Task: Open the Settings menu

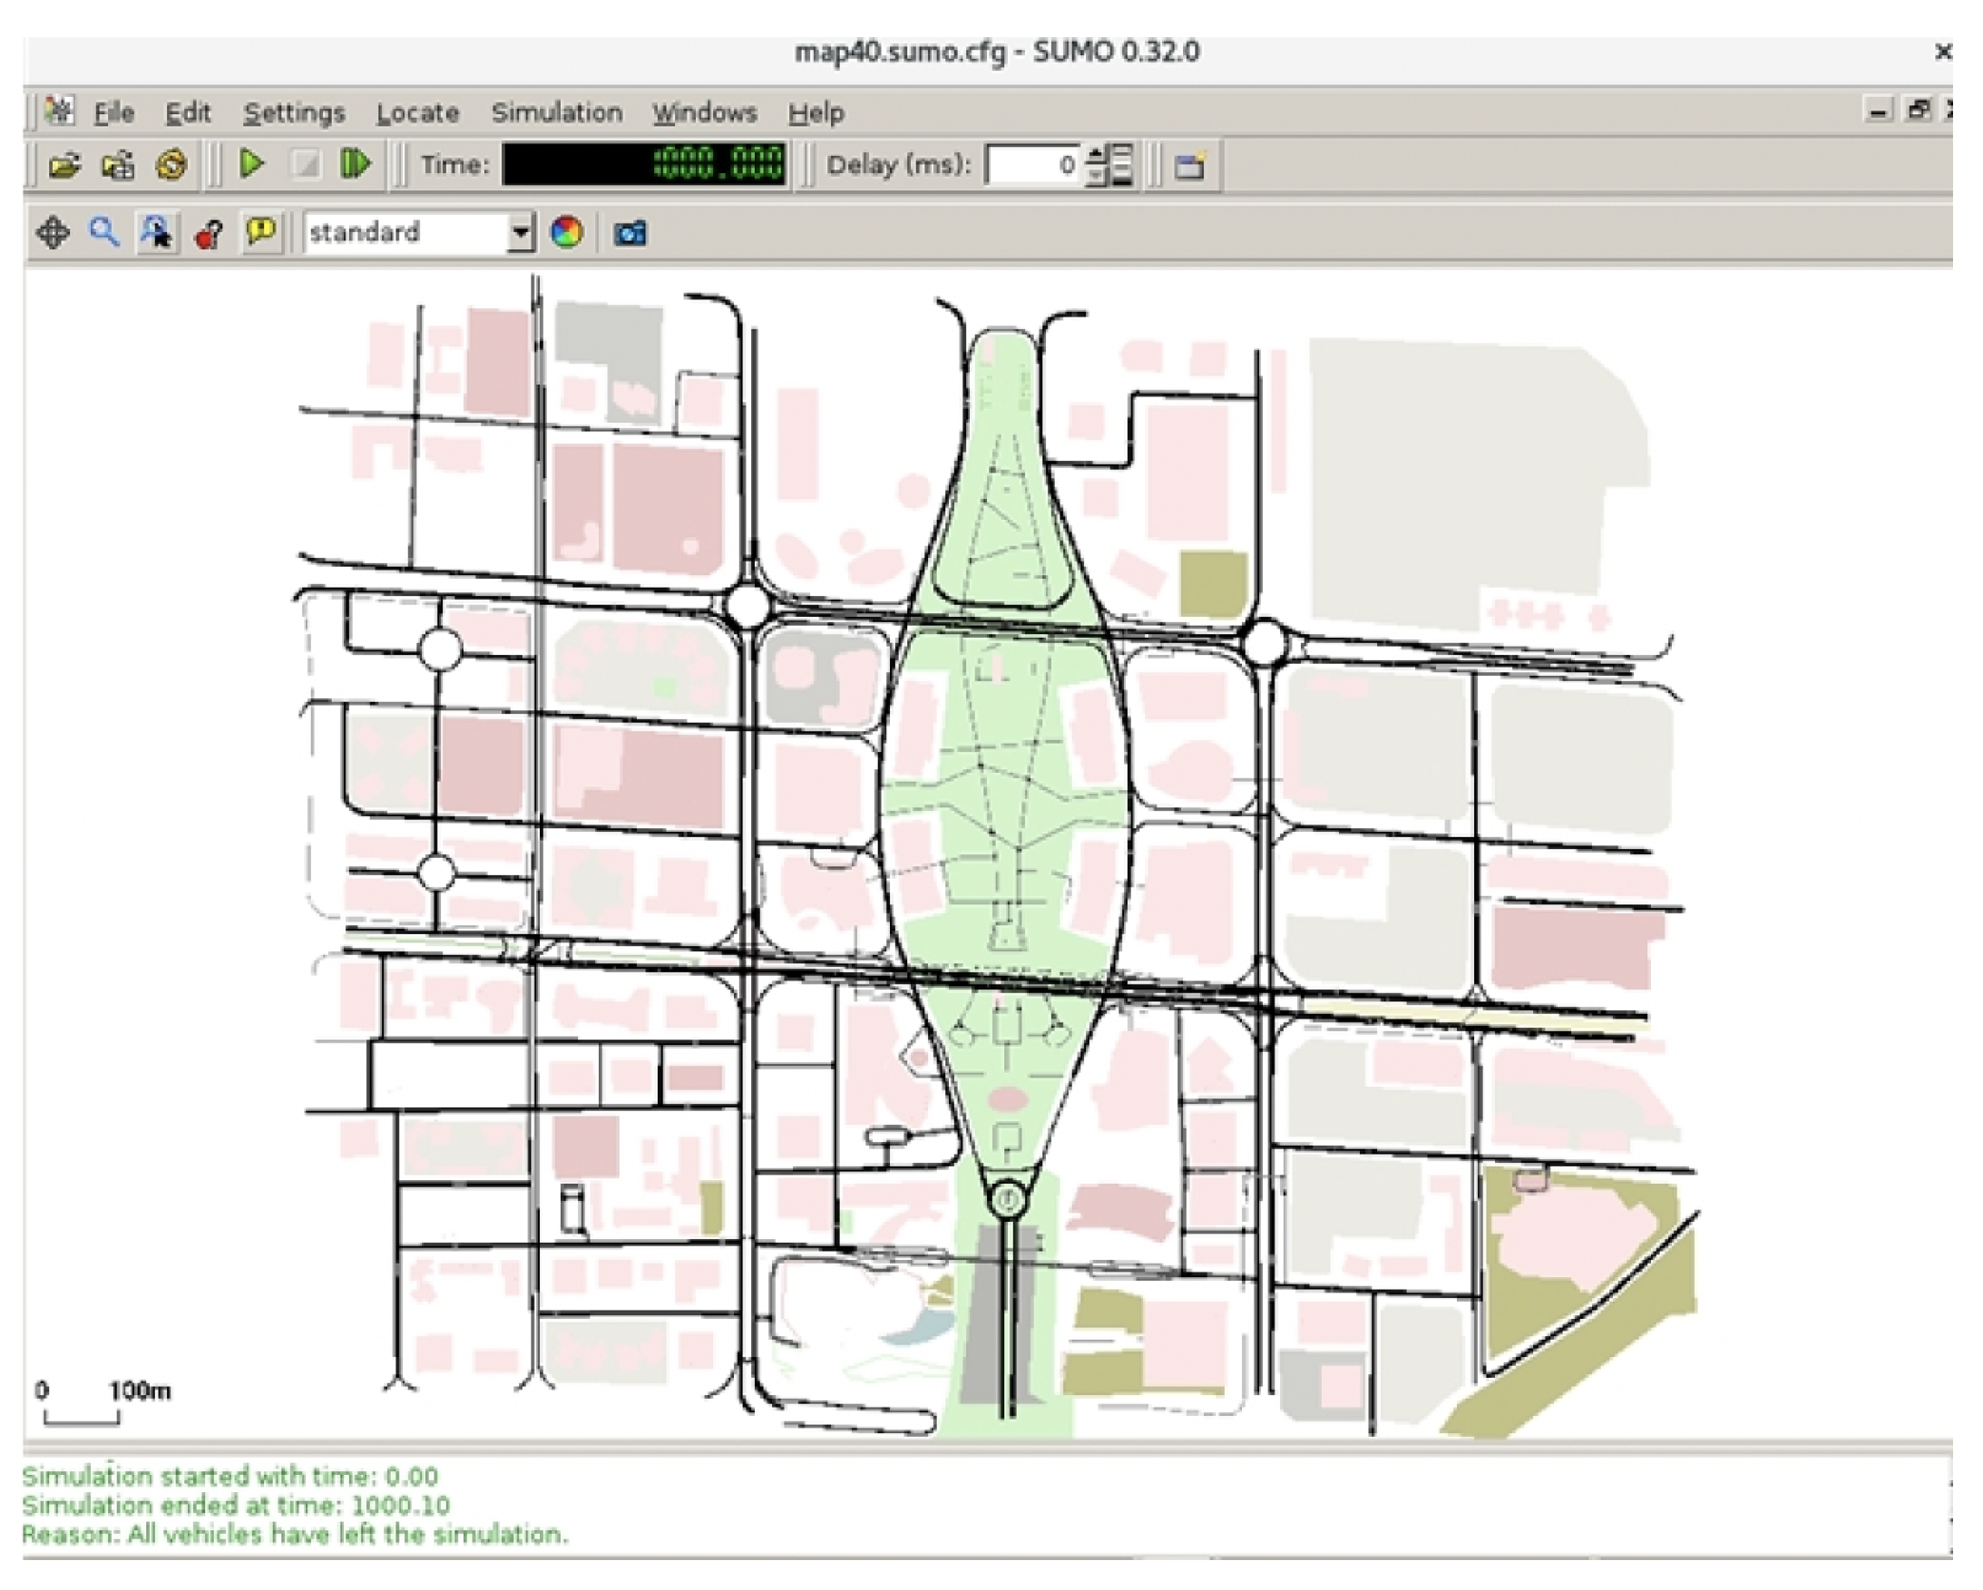Action: 293,113
